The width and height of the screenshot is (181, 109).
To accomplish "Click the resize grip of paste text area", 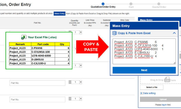I will pyautogui.click(x=174, y=63).
